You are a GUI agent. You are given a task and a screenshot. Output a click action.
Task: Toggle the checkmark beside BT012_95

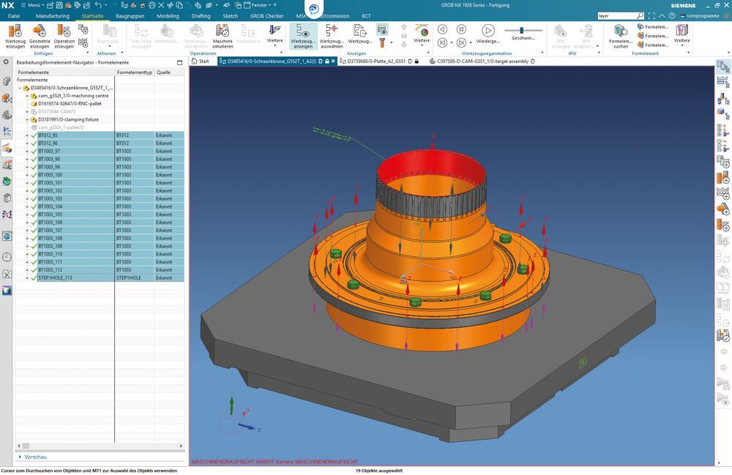[34, 135]
